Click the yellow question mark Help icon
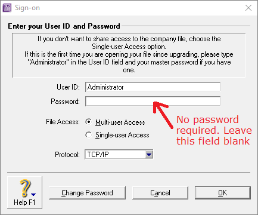 pyautogui.click(x=25, y=188)
